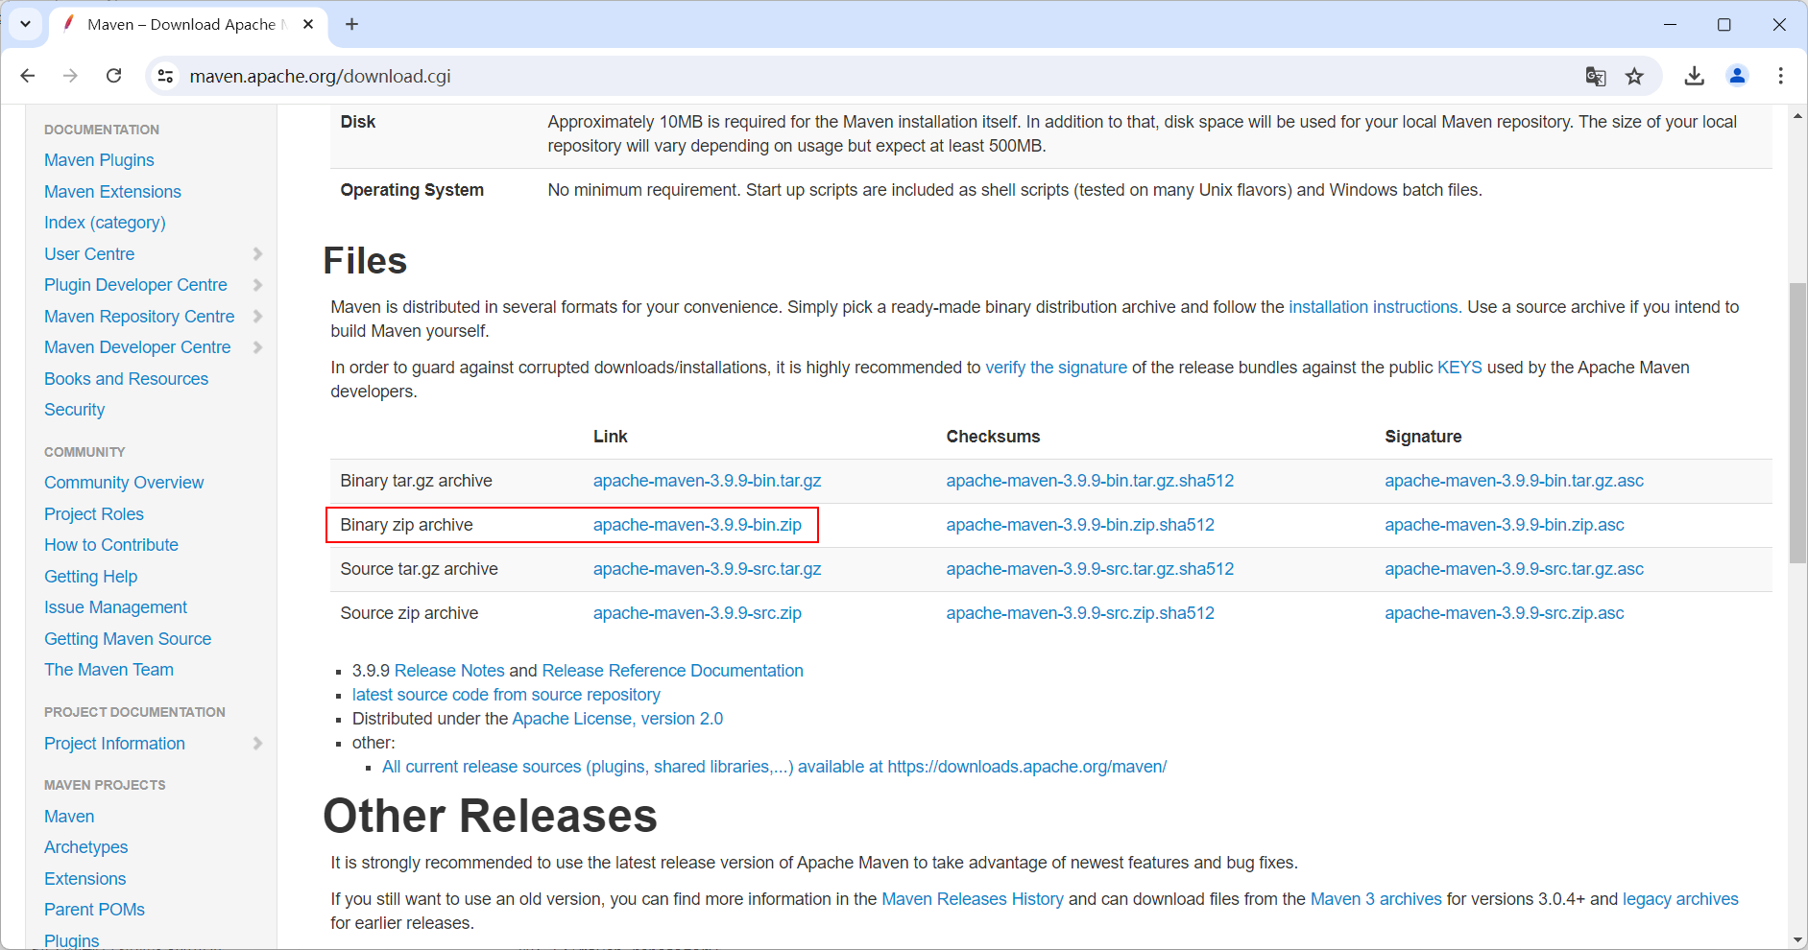Open Chrome three-dot menu
Viewport: 1808px width, 950px height.
(1780, 76)
